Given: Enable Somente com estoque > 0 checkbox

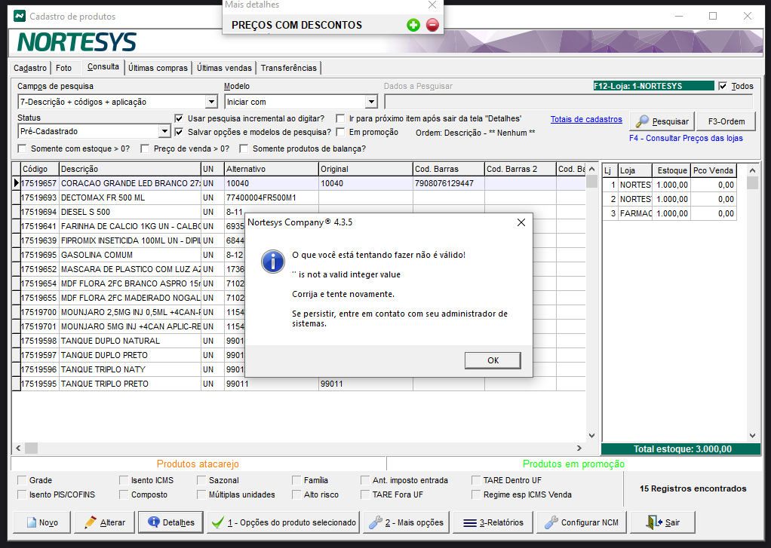Looking at the screenshot, I should 23,148.
